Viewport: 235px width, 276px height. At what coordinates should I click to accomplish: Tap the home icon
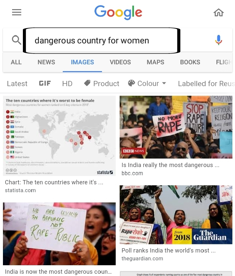[219, 12]
